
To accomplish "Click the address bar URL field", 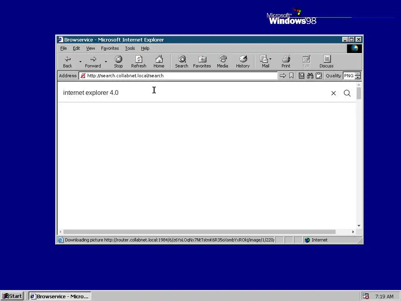I will tap(178, 76).
